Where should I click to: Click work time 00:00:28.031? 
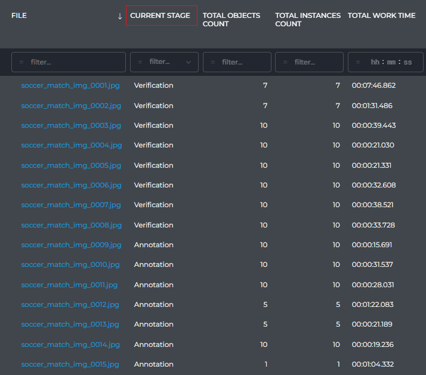(373, 285)
